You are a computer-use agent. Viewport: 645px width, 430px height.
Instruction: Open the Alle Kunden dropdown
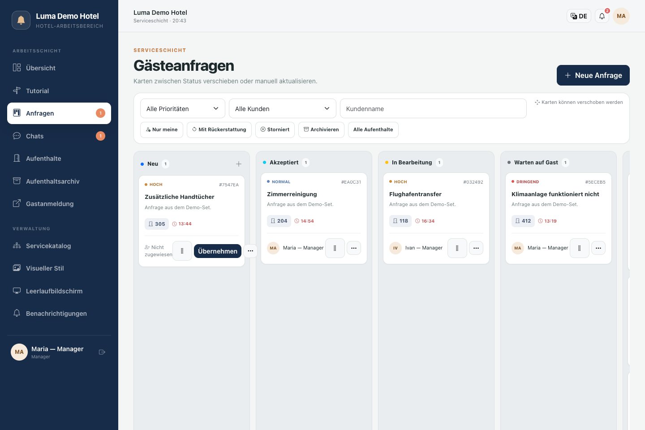coord(283,108)
